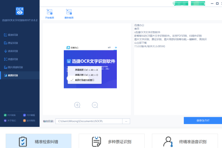Viewport: 222px width, 148px height.
Task: Choose 图片局部识别 in the sidebar
Action: 14,67
